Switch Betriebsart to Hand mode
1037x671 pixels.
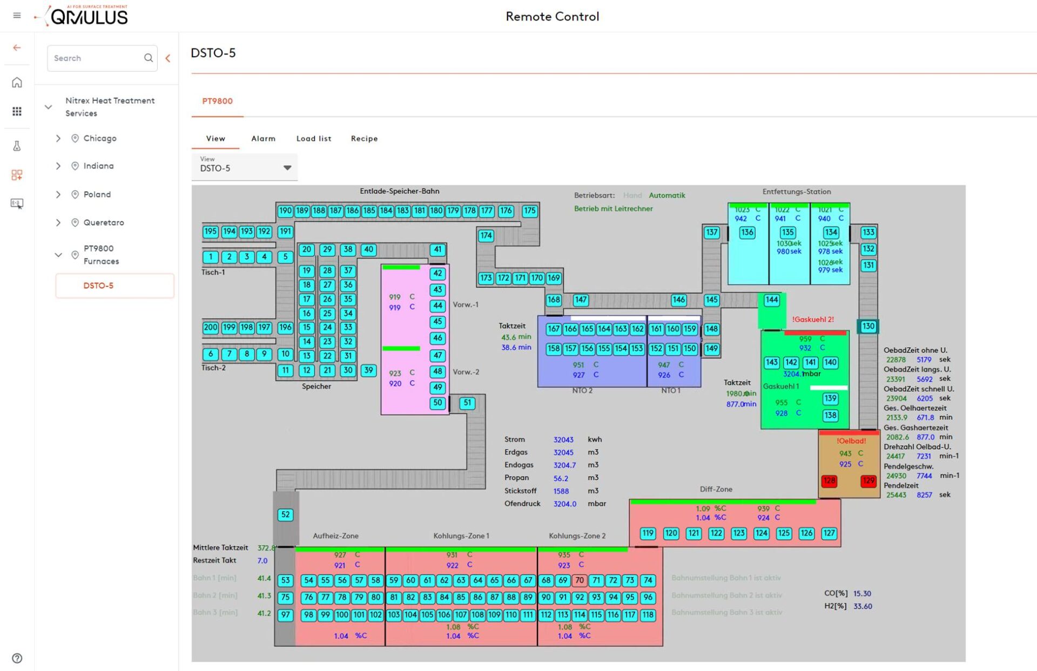(x=632, y=195)
